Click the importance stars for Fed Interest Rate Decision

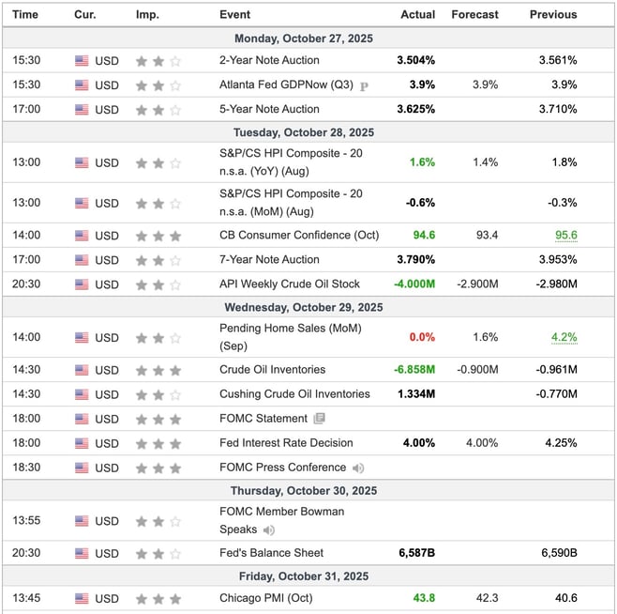pyautogui.click(x=158, y=443)
